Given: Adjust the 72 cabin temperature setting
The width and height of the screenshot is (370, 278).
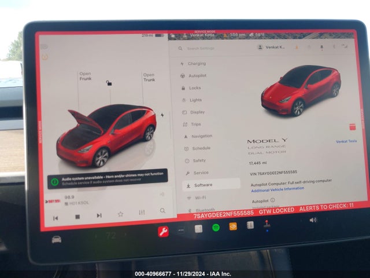Looking at the screenshot, I should [x=110, y=236].
